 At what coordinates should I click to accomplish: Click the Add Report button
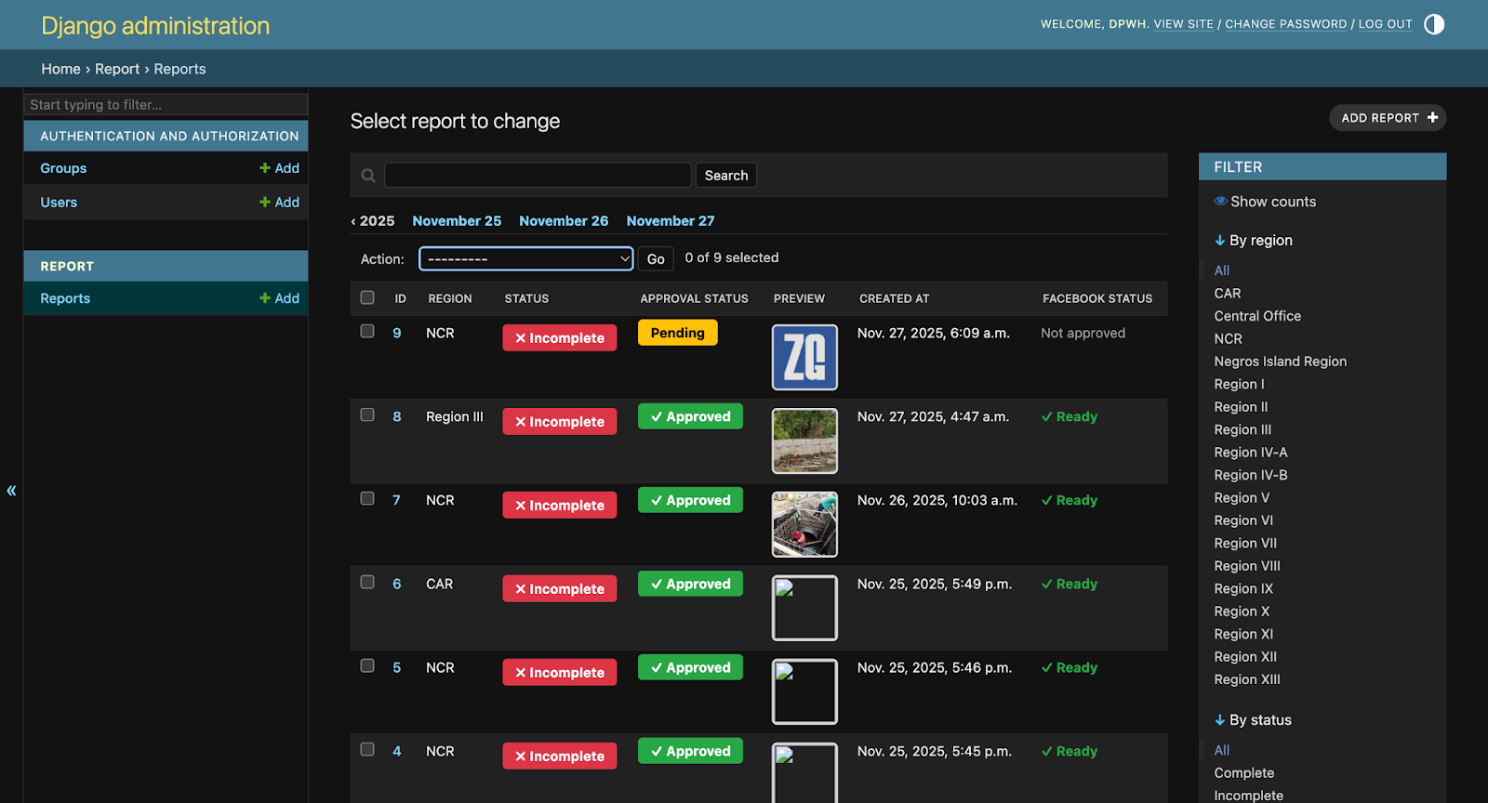(1388, 118)
